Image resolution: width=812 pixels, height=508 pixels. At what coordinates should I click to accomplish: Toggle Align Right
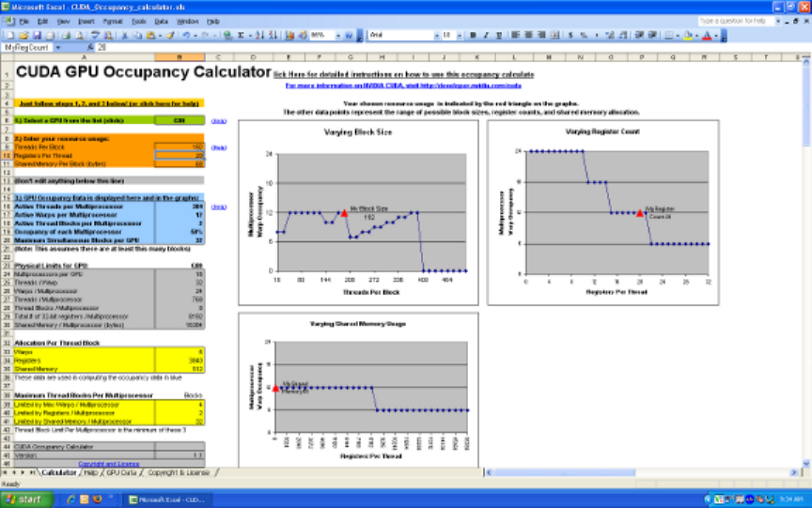point(541,35)
